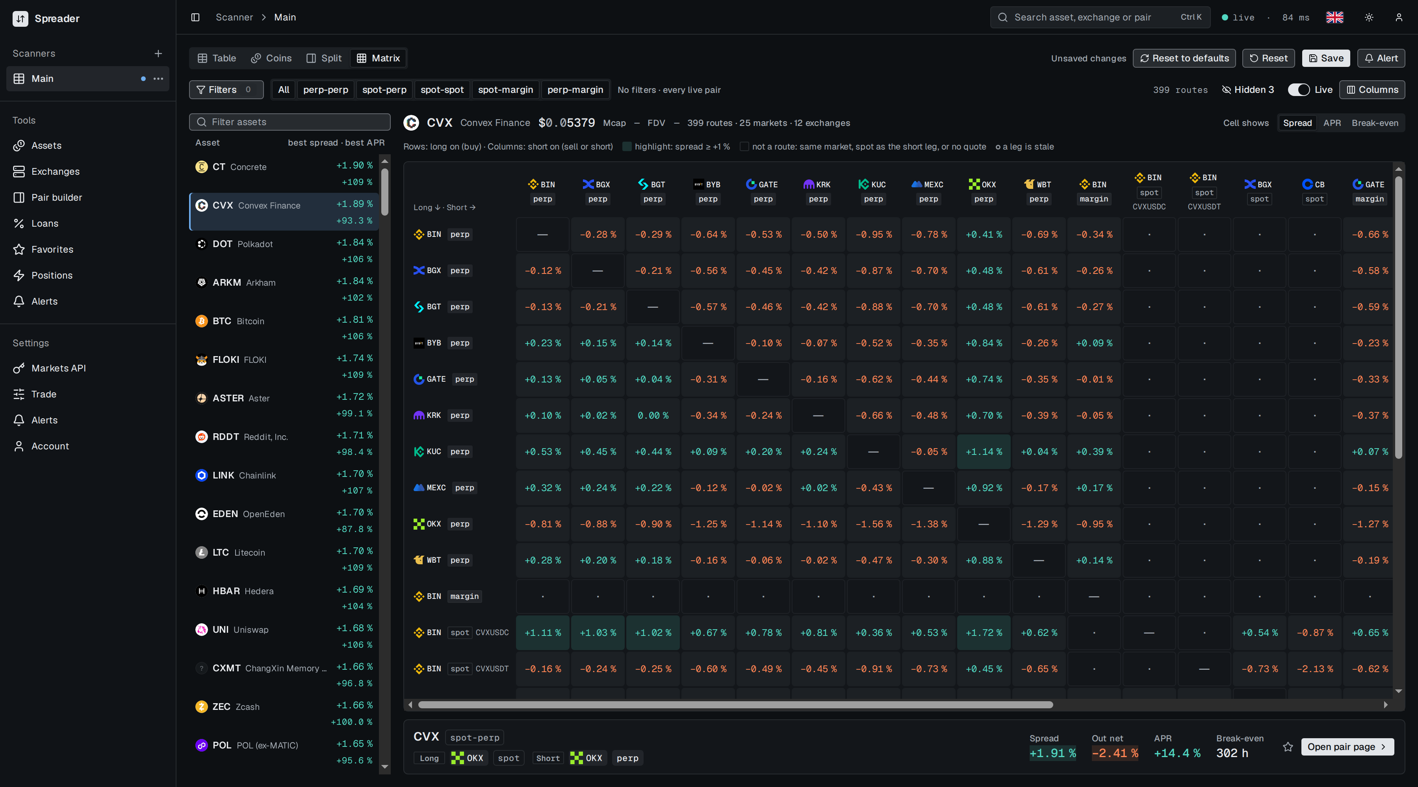Open Pair builder tool

(x=88, y=198)
